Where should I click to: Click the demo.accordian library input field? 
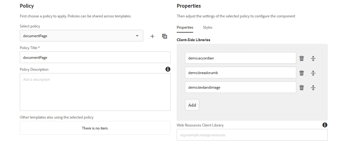point(240,58)
